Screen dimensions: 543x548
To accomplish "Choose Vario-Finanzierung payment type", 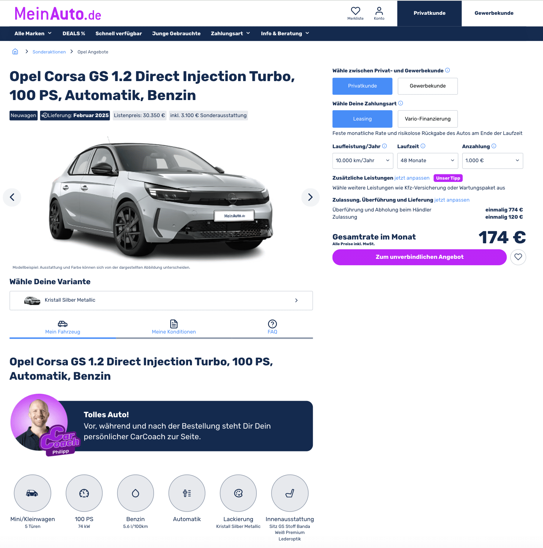I will (428, 119).
